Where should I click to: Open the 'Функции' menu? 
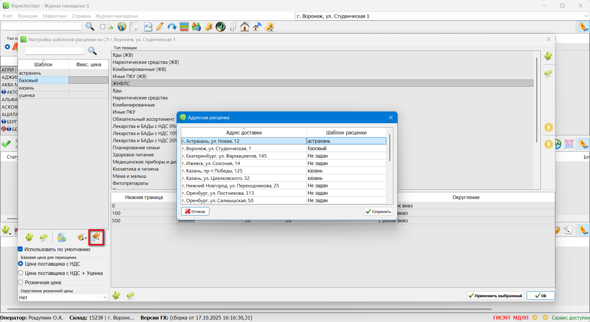(x=28, y=16)
